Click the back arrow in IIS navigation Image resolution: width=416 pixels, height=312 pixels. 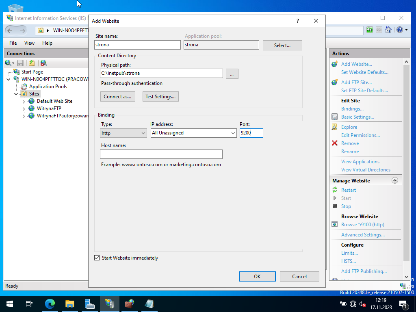point(10,30)
